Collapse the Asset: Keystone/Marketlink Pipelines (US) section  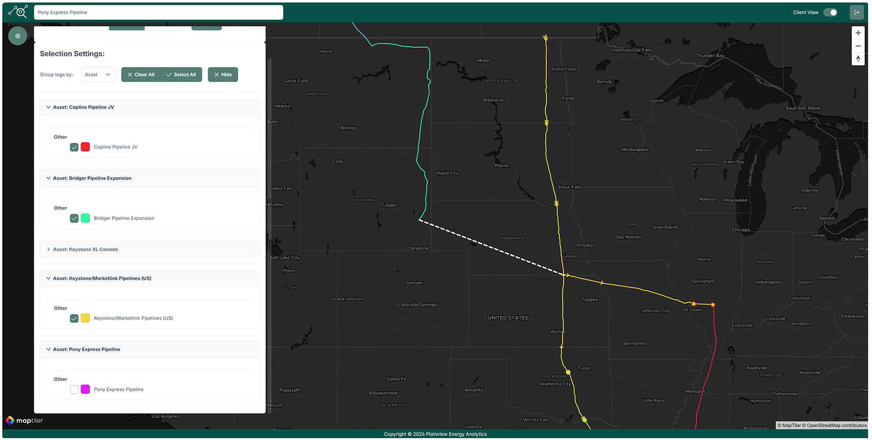pyautogui.click(x=150, y=278)
